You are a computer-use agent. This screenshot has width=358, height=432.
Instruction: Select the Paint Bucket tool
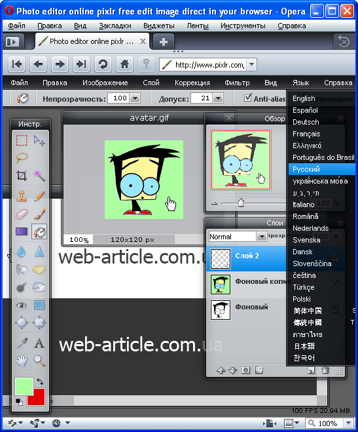(x=39, y=231)
